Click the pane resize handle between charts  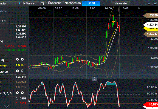click(x=94, y=79)
